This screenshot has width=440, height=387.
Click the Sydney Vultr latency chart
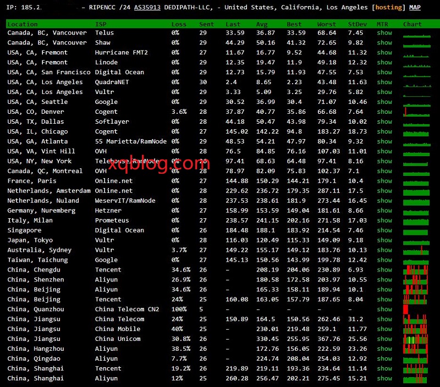[x=416, y=250]
